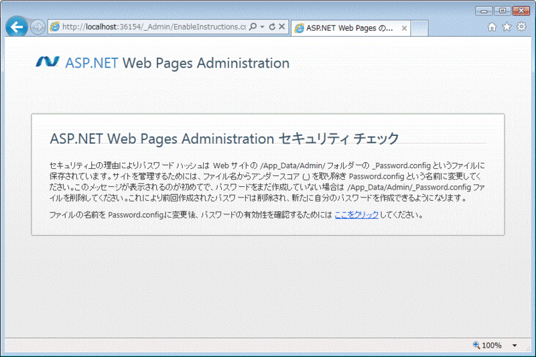This screenshot has height=357, width=536.
Task: Click the ASP.NET wave logo
Action: point(48,62)
